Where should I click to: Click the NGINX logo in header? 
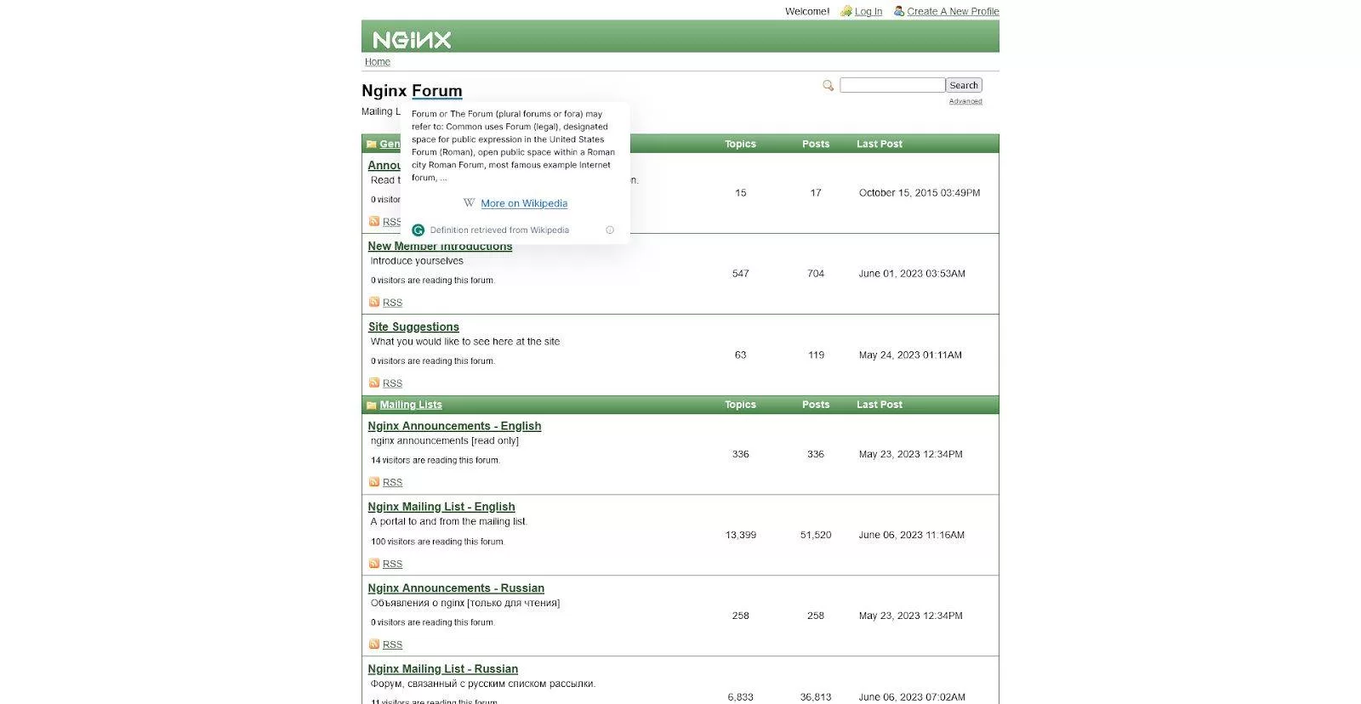(412, 39)
